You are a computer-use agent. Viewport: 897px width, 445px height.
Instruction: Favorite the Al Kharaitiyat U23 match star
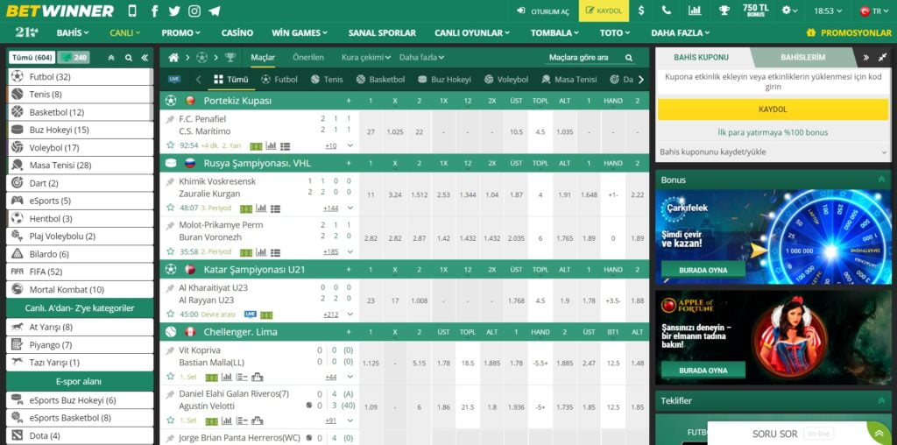tap(170, 314)
